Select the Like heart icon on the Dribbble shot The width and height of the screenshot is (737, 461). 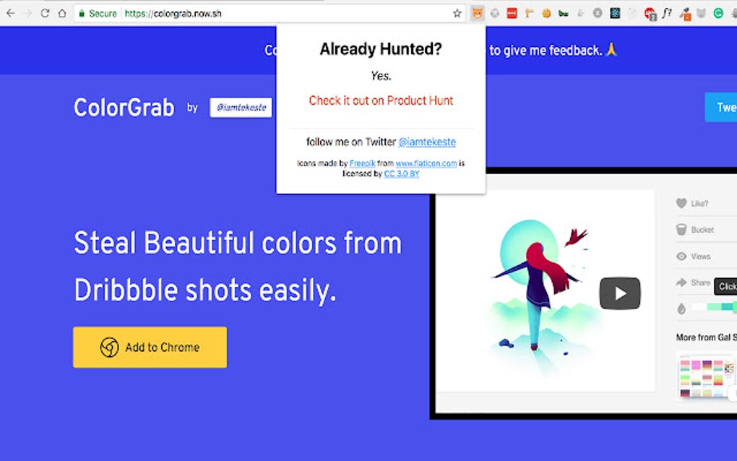pos(681,202)
